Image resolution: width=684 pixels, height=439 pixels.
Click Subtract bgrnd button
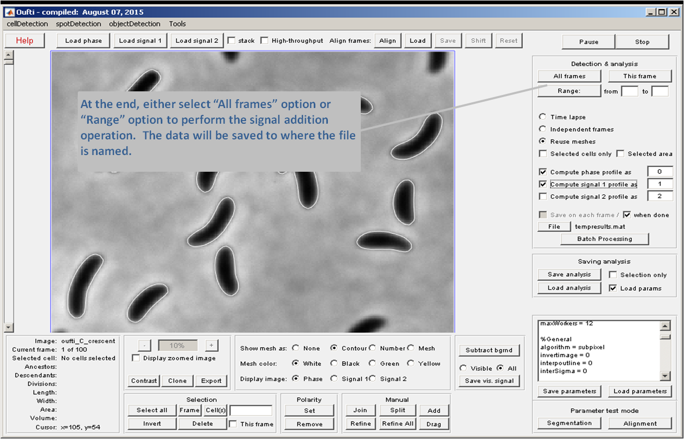[489, 350]
